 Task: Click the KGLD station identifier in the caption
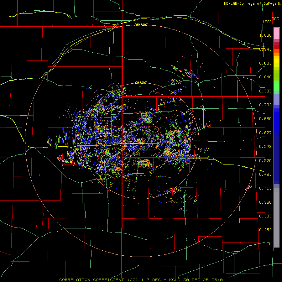(175, 280)
